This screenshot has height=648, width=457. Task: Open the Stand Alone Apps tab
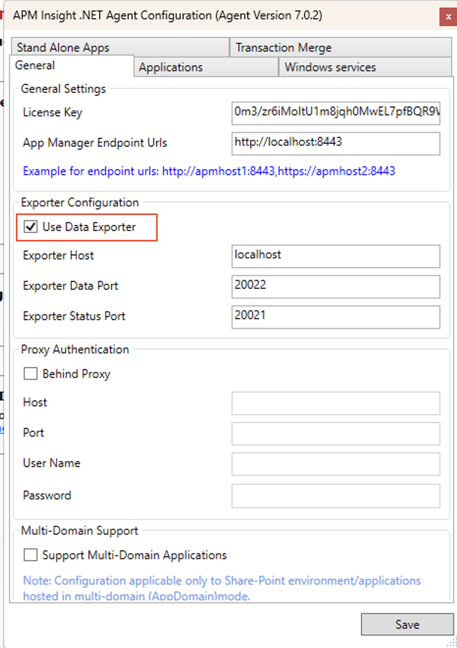point(120,47)
